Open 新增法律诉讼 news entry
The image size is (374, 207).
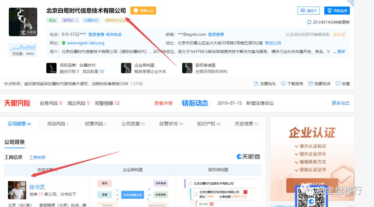[x=260, y=103]
